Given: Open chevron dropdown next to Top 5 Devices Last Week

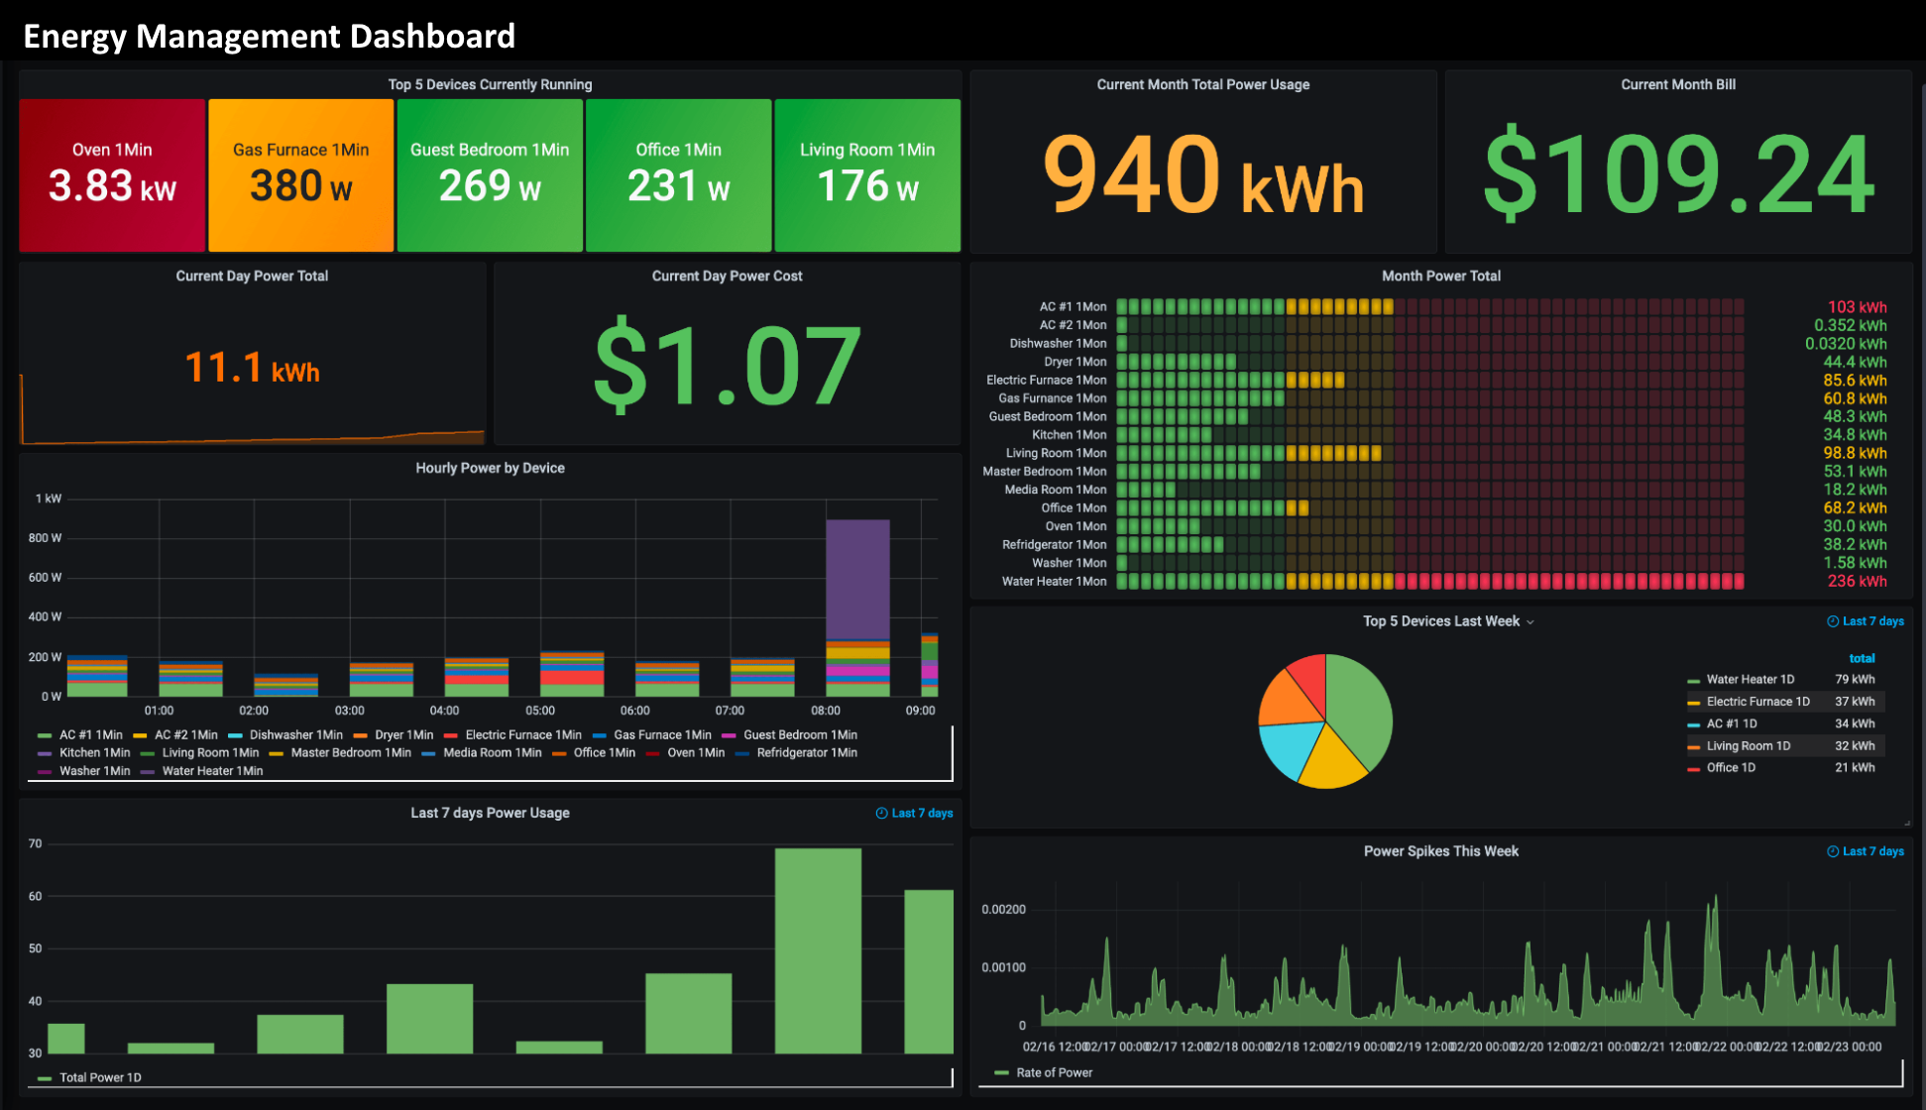Looking at the screenshot, I should click(x=1530, y=622).
